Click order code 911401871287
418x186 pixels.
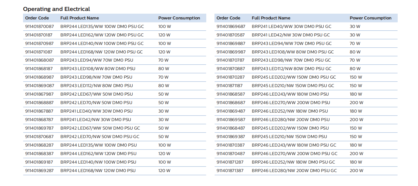click(230, 162)
